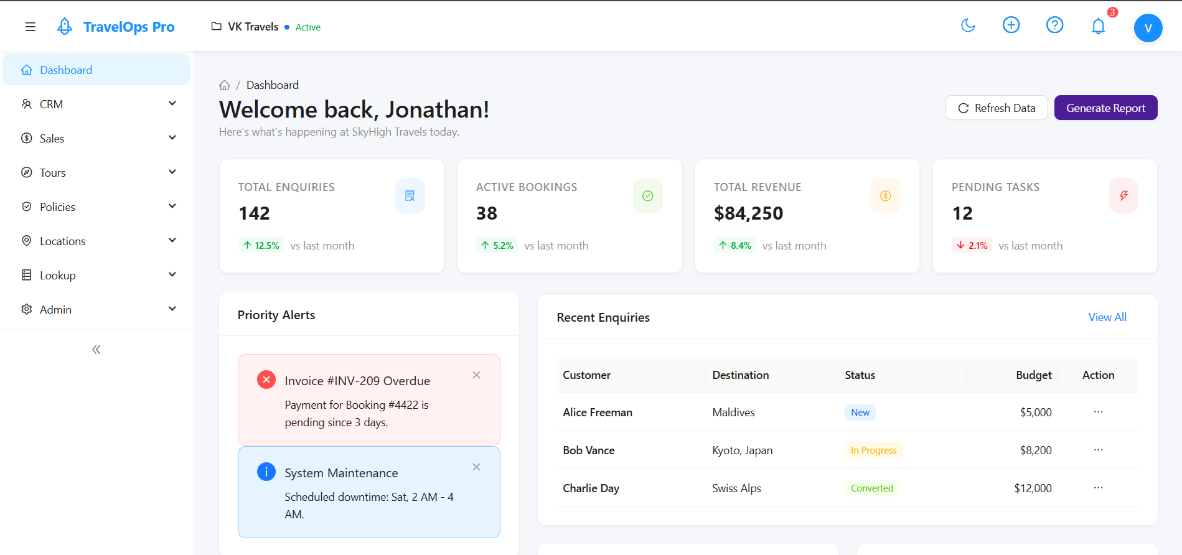The height and width of the screenshot is (555, 1182).
Task: Click the Refresh Data button
Action: pyautogui.click(x=997, y=108)
